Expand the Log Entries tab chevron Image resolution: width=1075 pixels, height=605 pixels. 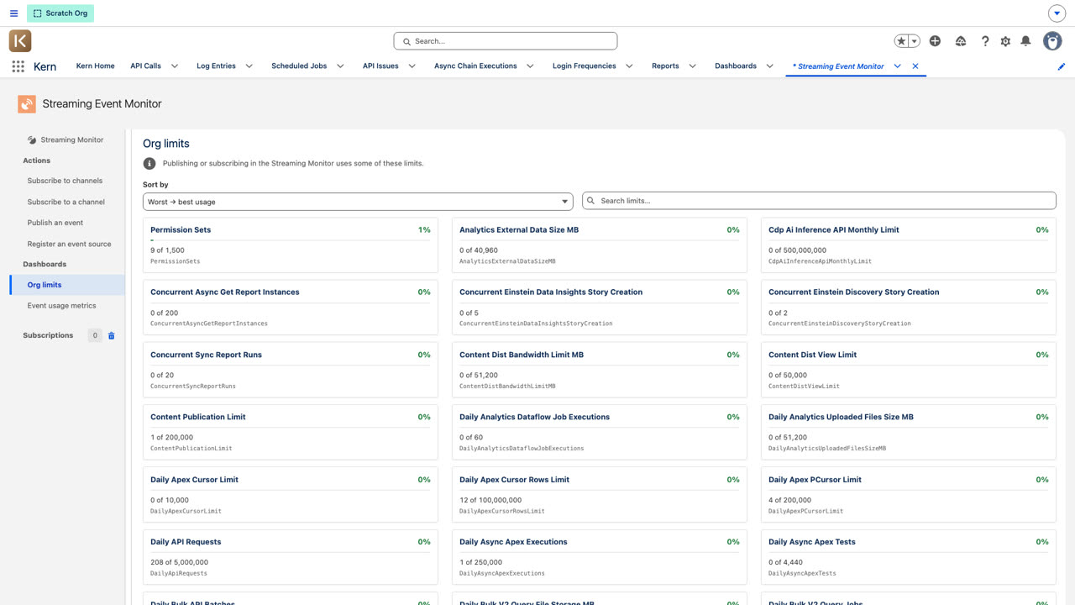[x=249, y=66]
